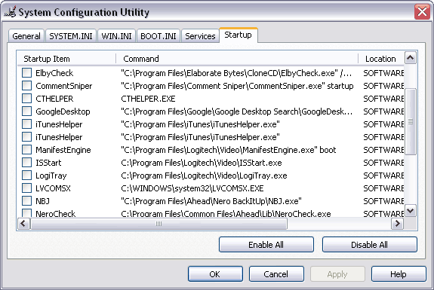
Task: Click the vertical scrollbar thumb
Action: [410, 121]
